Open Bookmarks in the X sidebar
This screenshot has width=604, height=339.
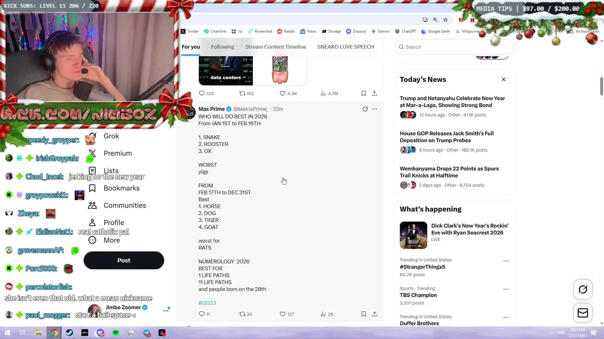click(114, 188)
